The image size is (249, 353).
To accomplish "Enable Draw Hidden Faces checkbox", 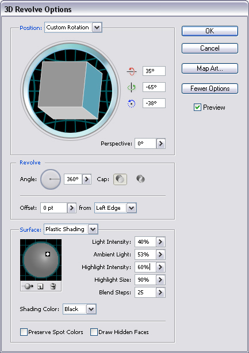I will click(94, 332).
